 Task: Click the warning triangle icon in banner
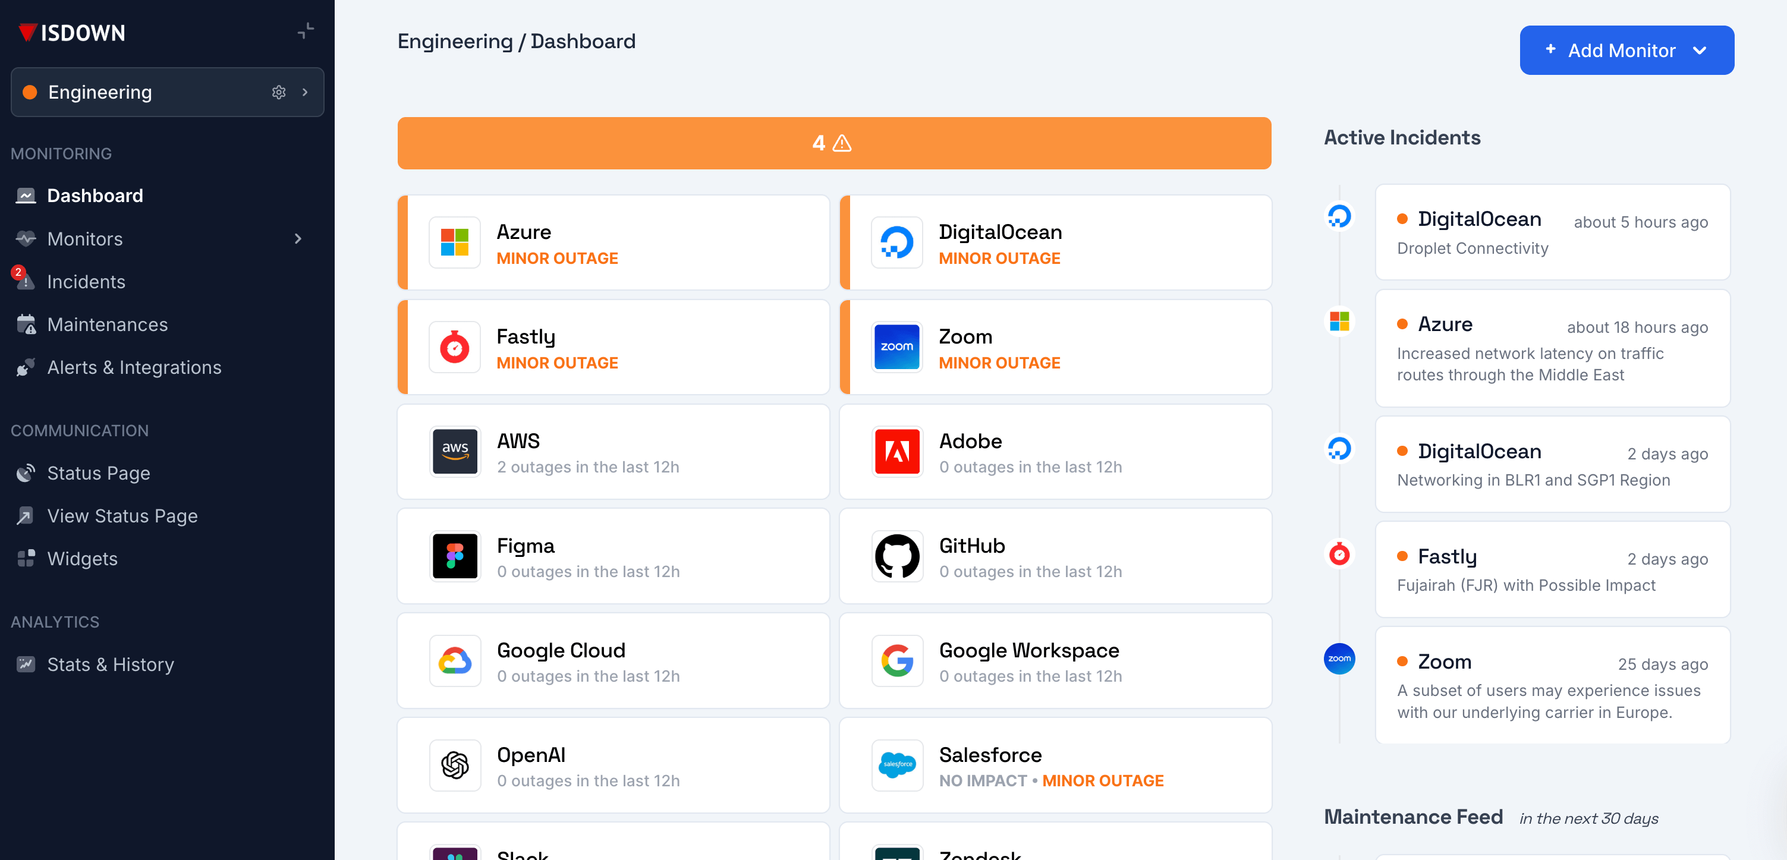click(842, 143)
